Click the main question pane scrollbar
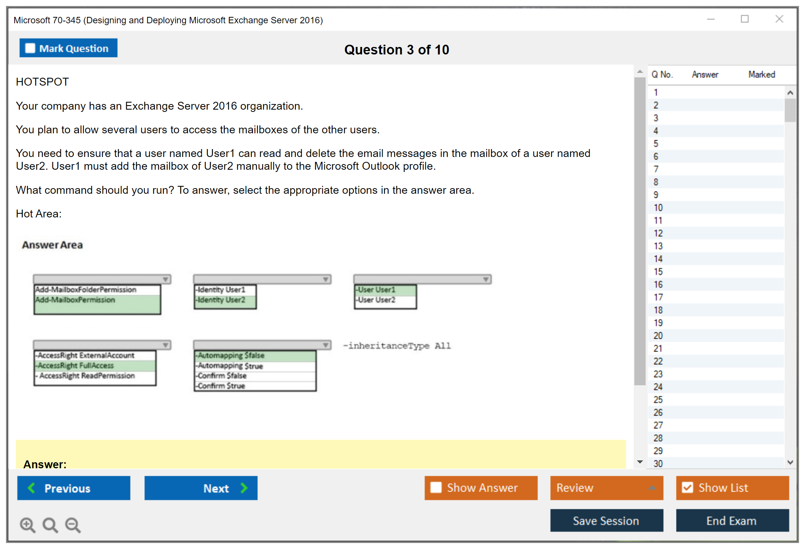 640,231
